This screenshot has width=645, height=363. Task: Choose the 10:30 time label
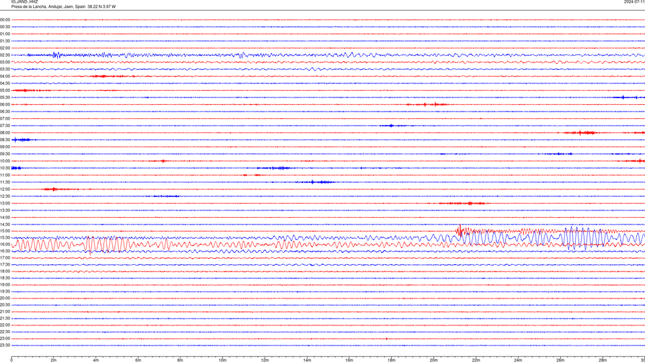(x=5, y=168)
